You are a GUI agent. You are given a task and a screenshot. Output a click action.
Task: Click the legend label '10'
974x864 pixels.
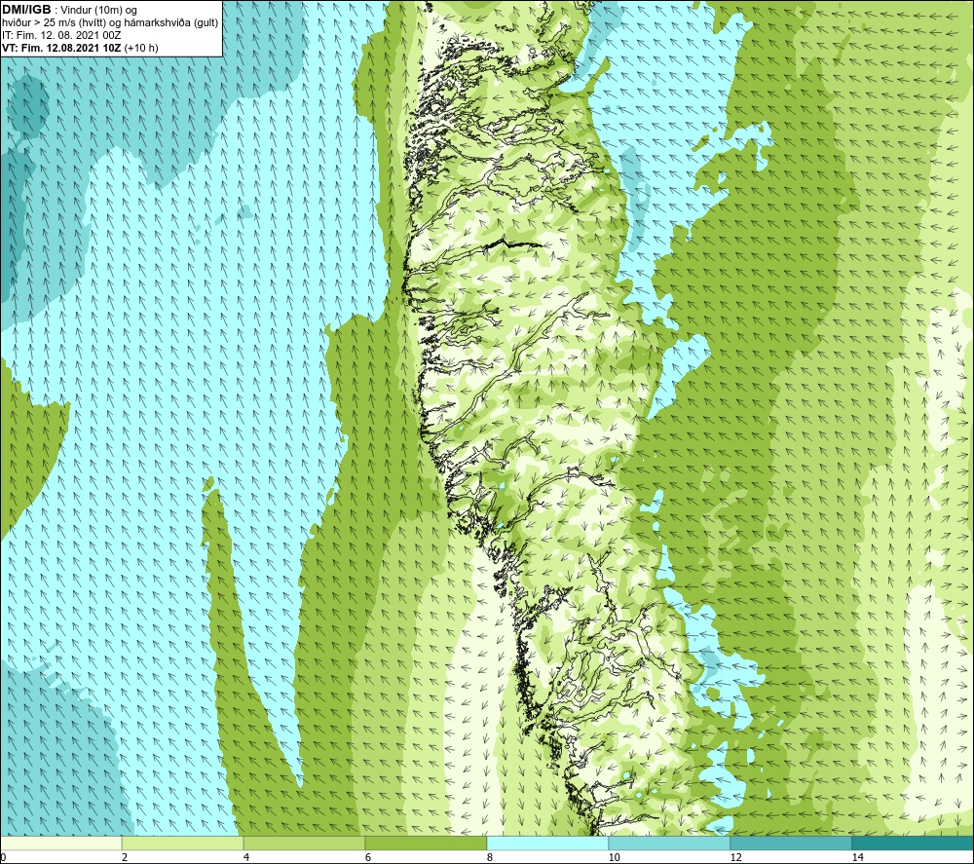tap(614, 857)
